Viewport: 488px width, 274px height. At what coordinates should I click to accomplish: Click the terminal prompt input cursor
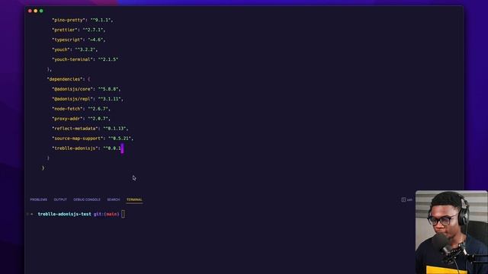(x=123, y=214)
